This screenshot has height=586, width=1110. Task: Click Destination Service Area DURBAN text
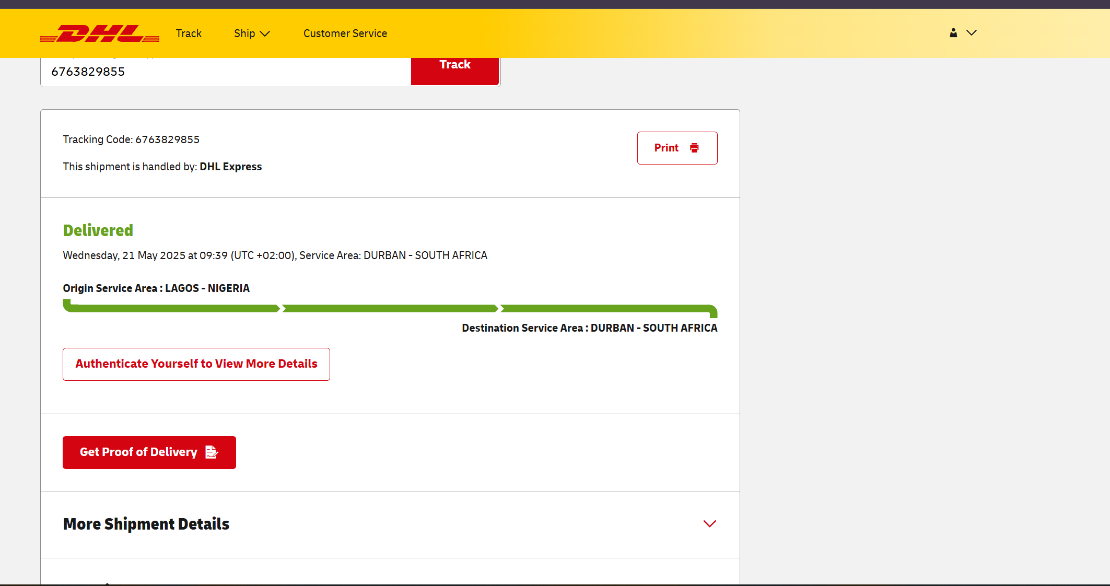coord(590,328)
